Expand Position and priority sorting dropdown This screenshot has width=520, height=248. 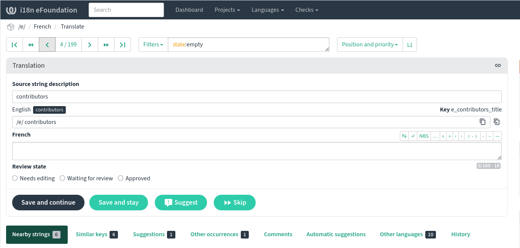(x=369, y=45)
